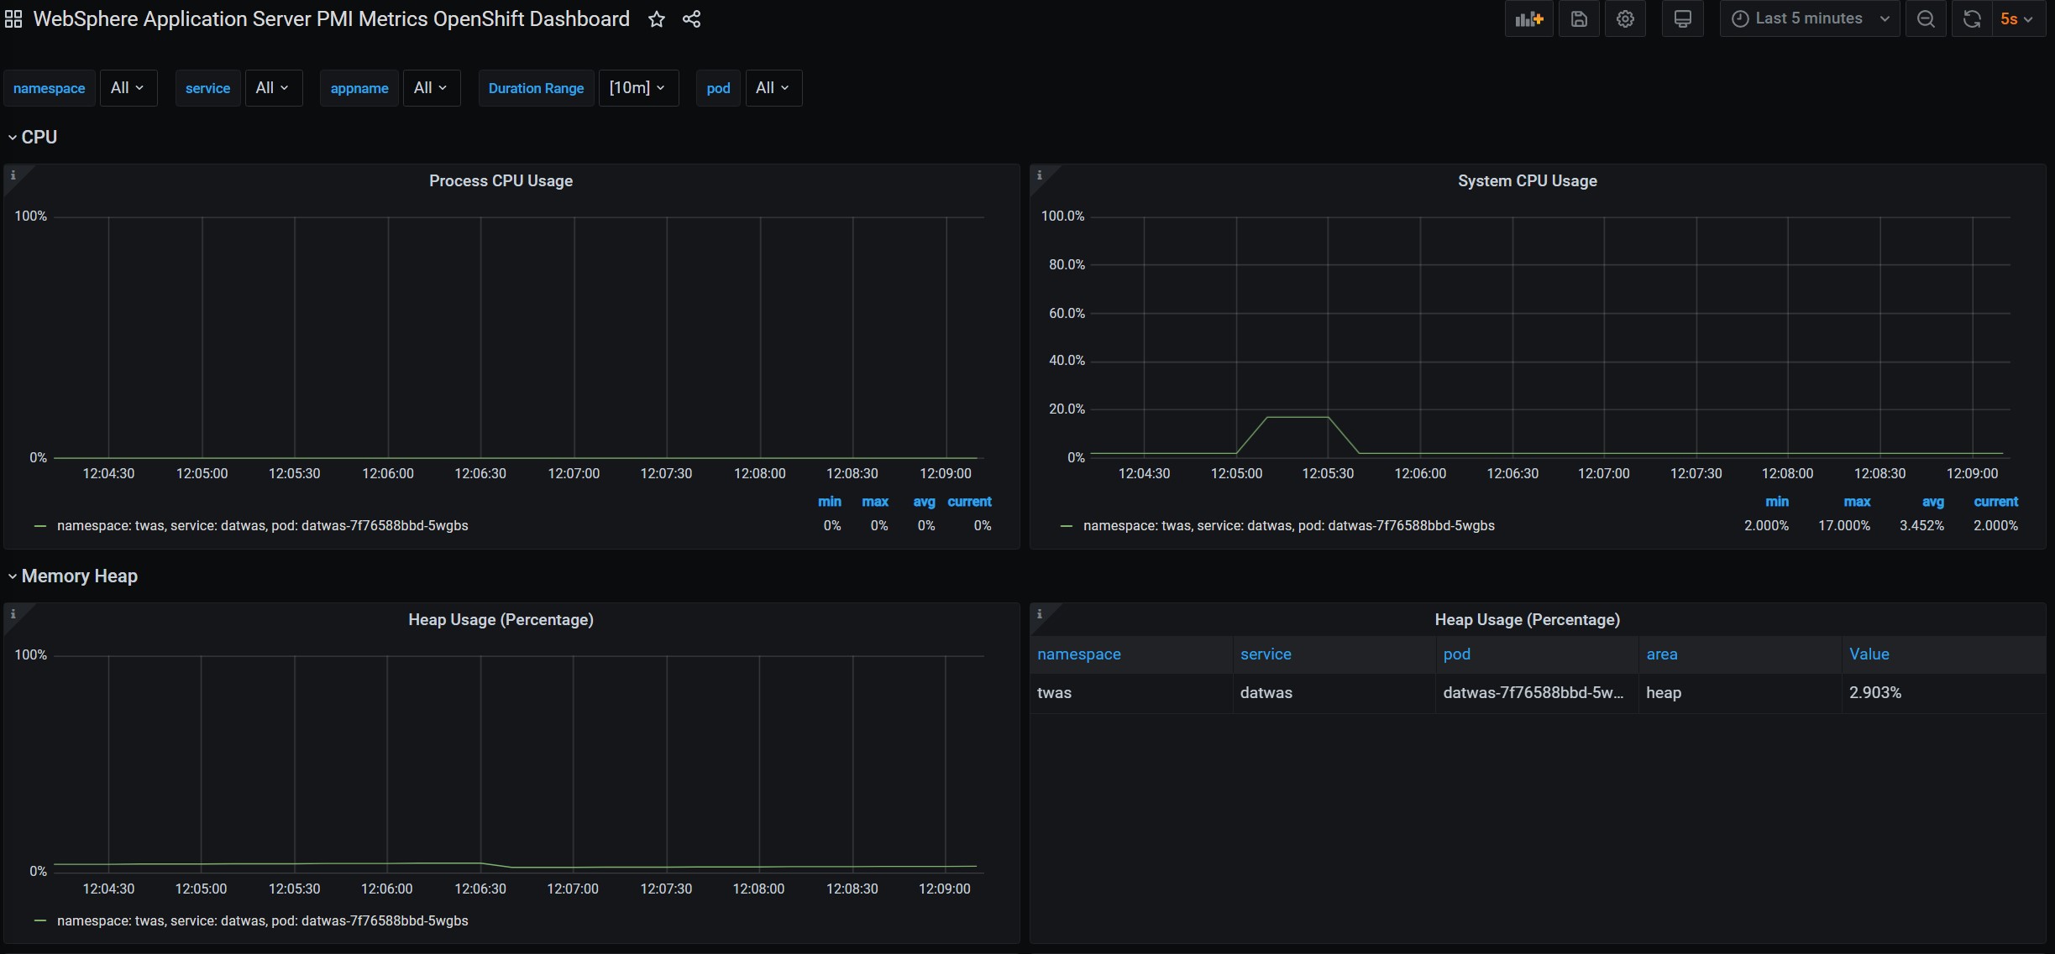Open the namespace All dropdown
This screenshot has width=2055, height=954.
tap(128, 88)
